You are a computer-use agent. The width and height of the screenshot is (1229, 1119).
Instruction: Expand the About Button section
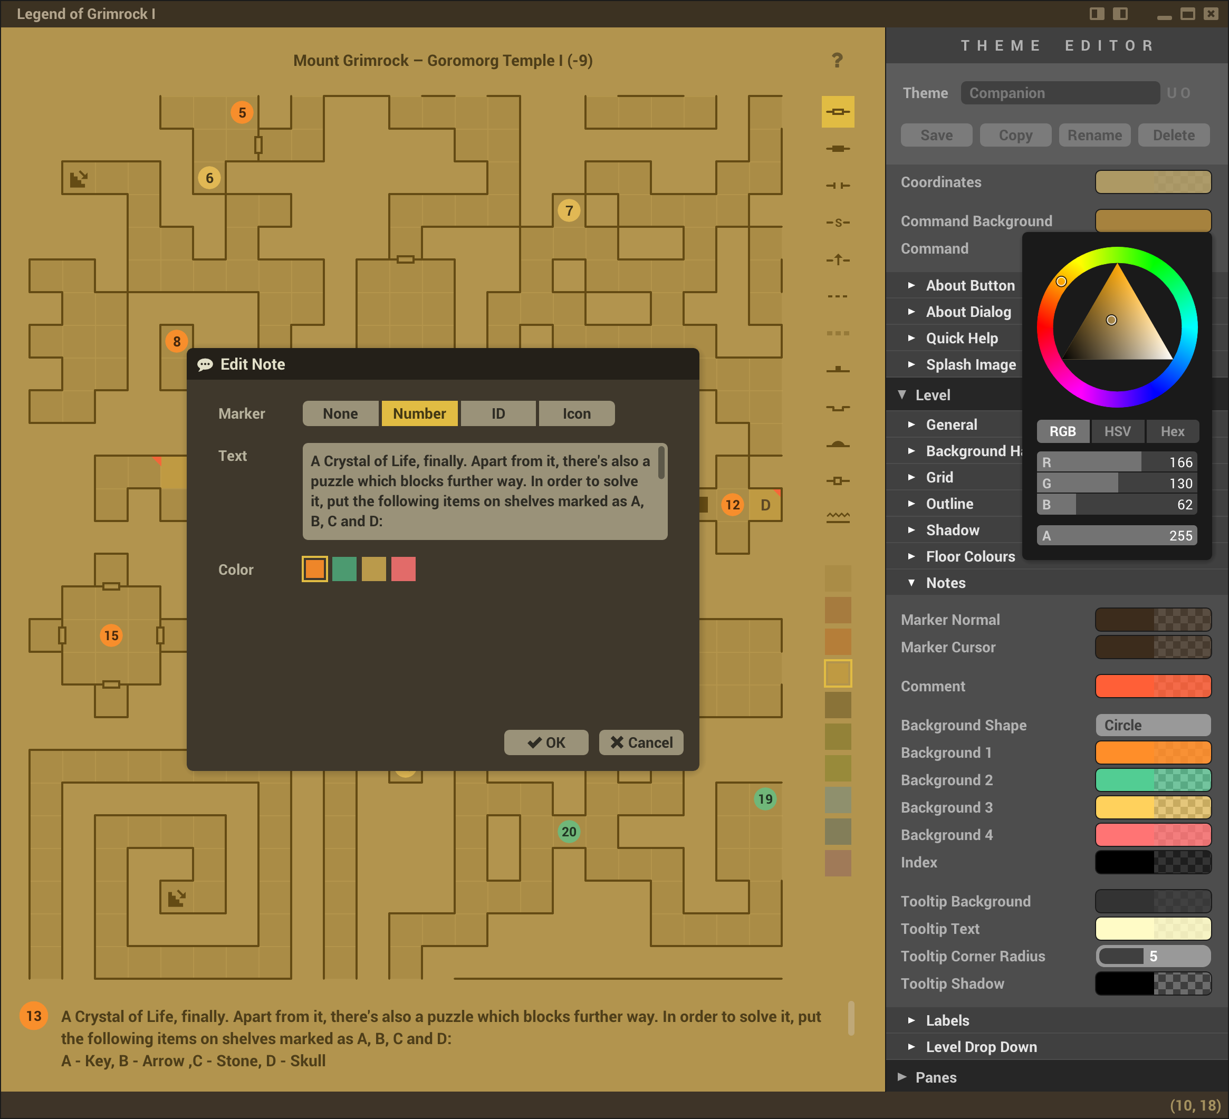coord(970,285)
